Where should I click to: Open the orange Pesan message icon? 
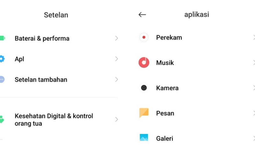(x=144, y=113)
